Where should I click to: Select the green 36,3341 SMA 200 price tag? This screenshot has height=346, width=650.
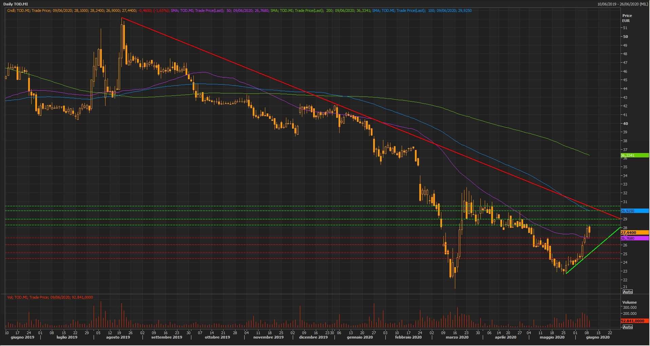634,155
